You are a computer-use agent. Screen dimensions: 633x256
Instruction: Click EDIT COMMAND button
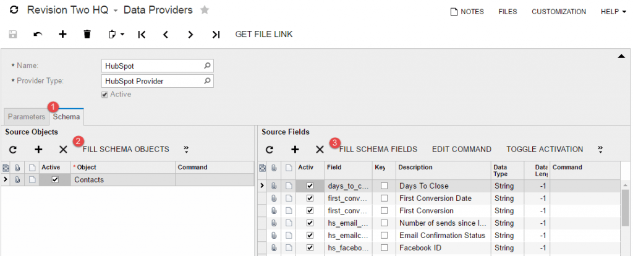[x=462, y=150]
